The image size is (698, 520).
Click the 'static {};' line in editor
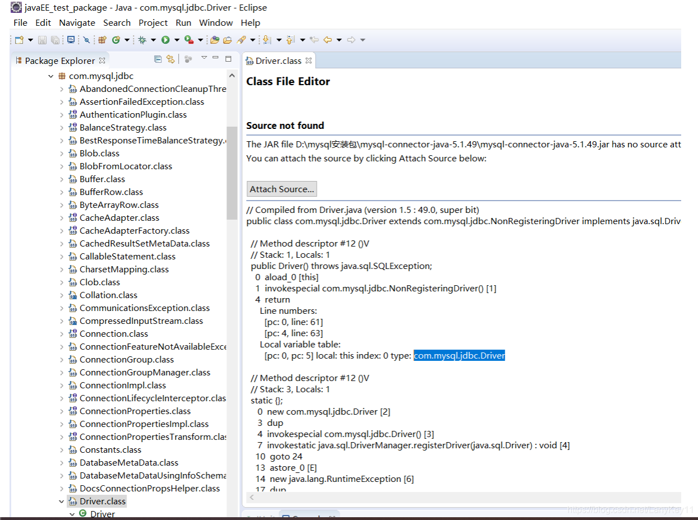pos(267,400)
